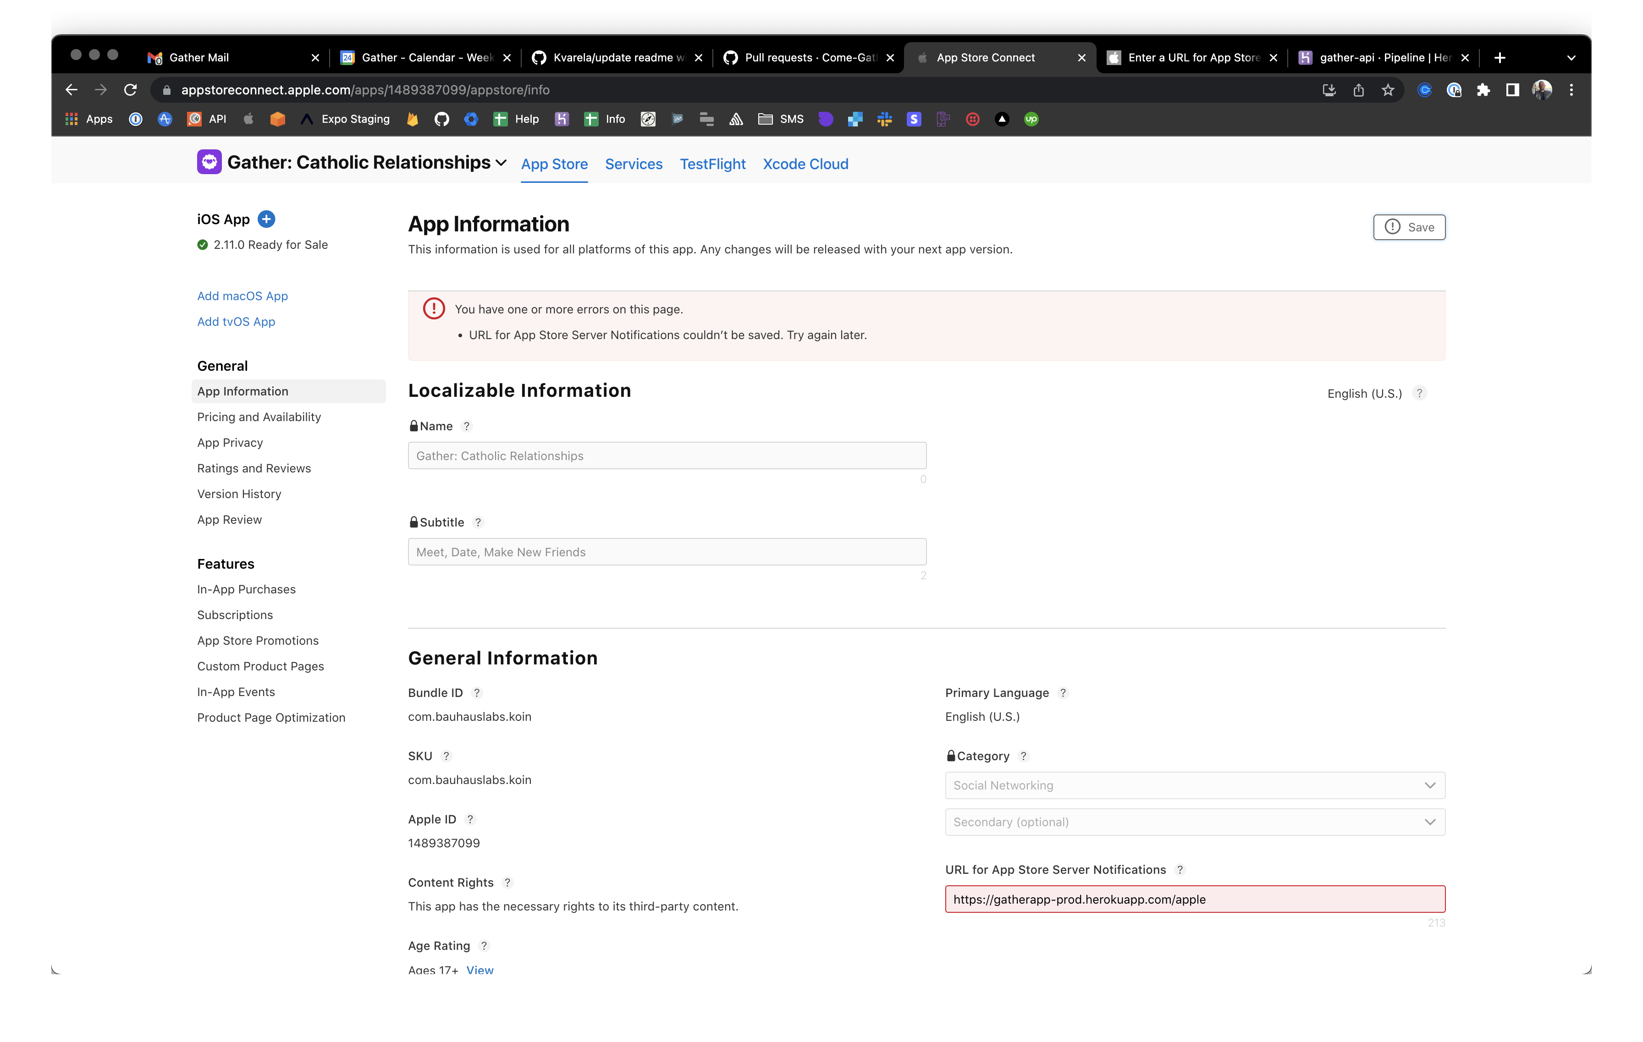The image size is (1643, 1042).
Task: Click the + icon next to iOS App
Action: 266,219
